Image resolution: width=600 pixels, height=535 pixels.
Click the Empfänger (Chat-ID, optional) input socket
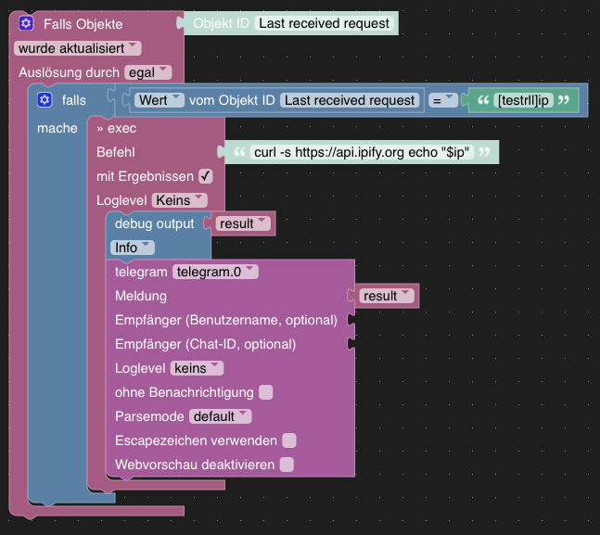351,344
